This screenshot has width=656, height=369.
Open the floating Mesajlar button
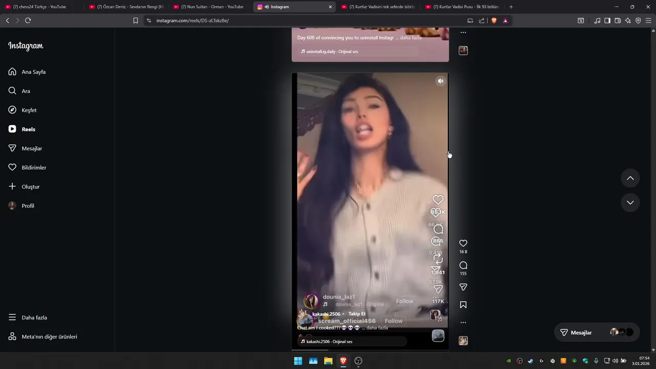coord(597,332)
